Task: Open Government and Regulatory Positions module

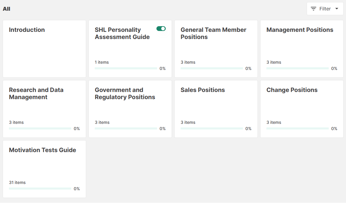Action: [125, 93]
